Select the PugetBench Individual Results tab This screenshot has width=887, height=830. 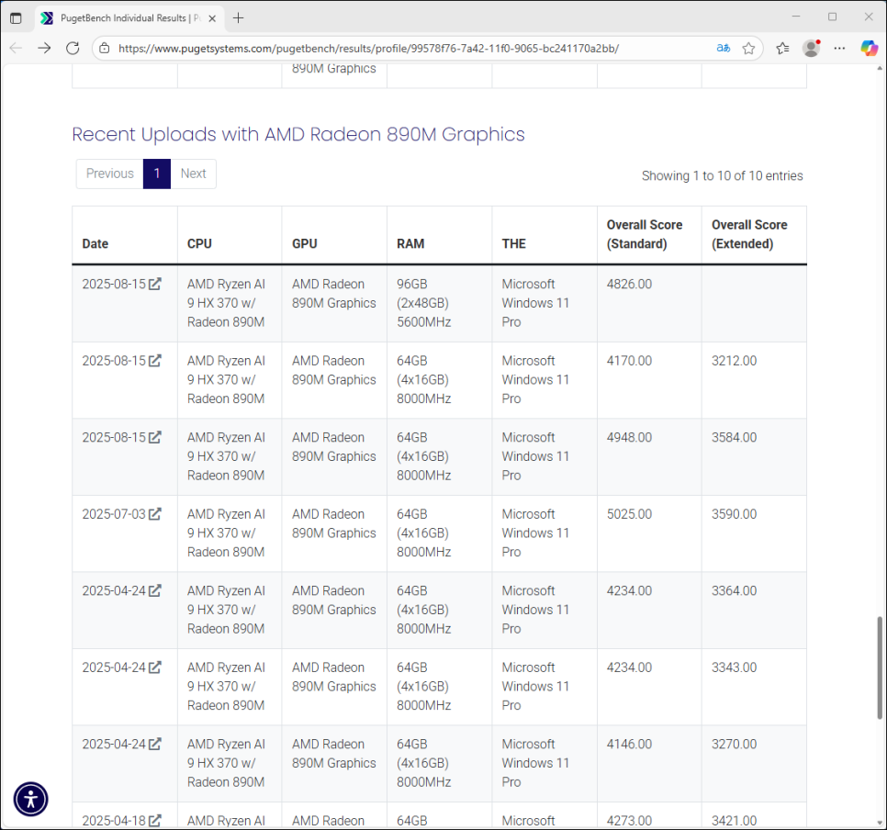pyautogui.click(x=129, y=17)
